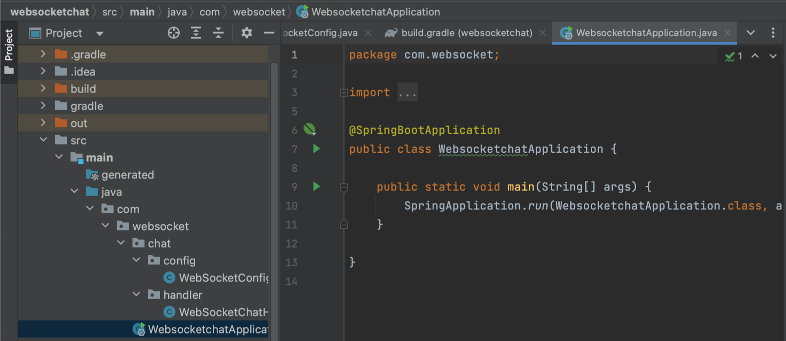Expand the .gradle folder
786x341 pixels.
(43, 54)
